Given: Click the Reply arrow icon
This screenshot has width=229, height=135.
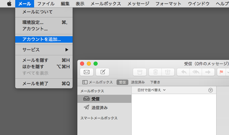Looking at the screenshot, I should [x=183, y=72].
